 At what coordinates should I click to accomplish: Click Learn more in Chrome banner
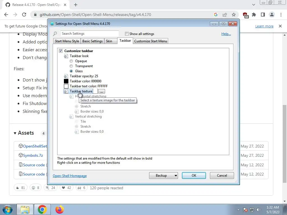point(264,26)
